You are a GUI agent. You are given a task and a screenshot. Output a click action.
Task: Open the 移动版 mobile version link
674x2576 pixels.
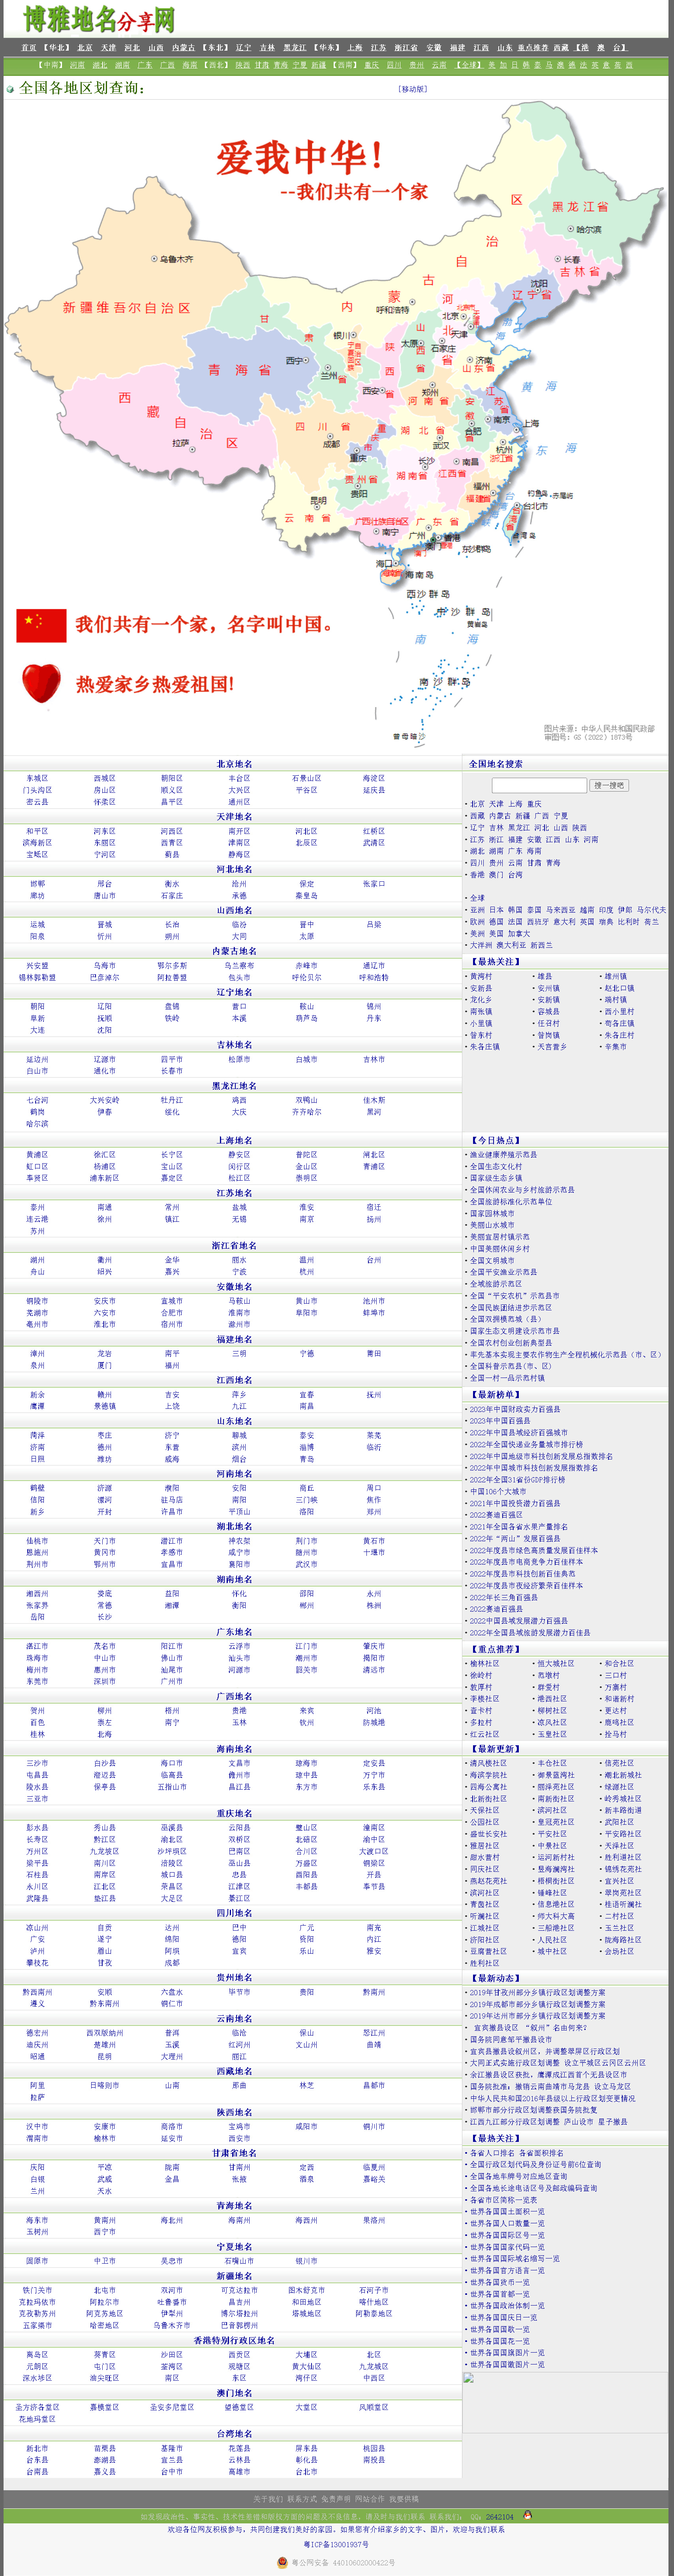(x=412, y=89)
